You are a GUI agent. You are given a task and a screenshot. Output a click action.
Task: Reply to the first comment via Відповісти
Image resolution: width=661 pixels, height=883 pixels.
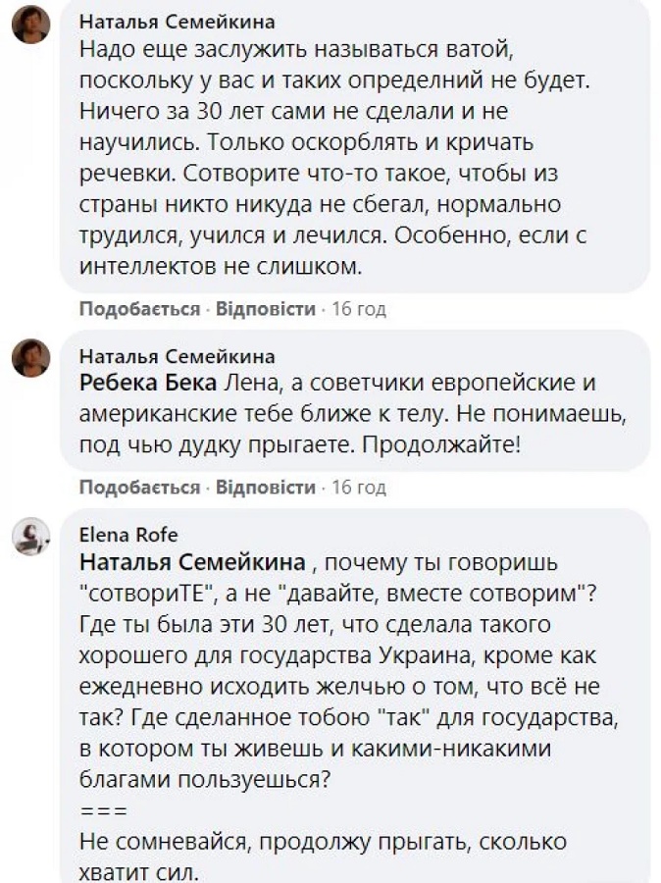point(266,309)
